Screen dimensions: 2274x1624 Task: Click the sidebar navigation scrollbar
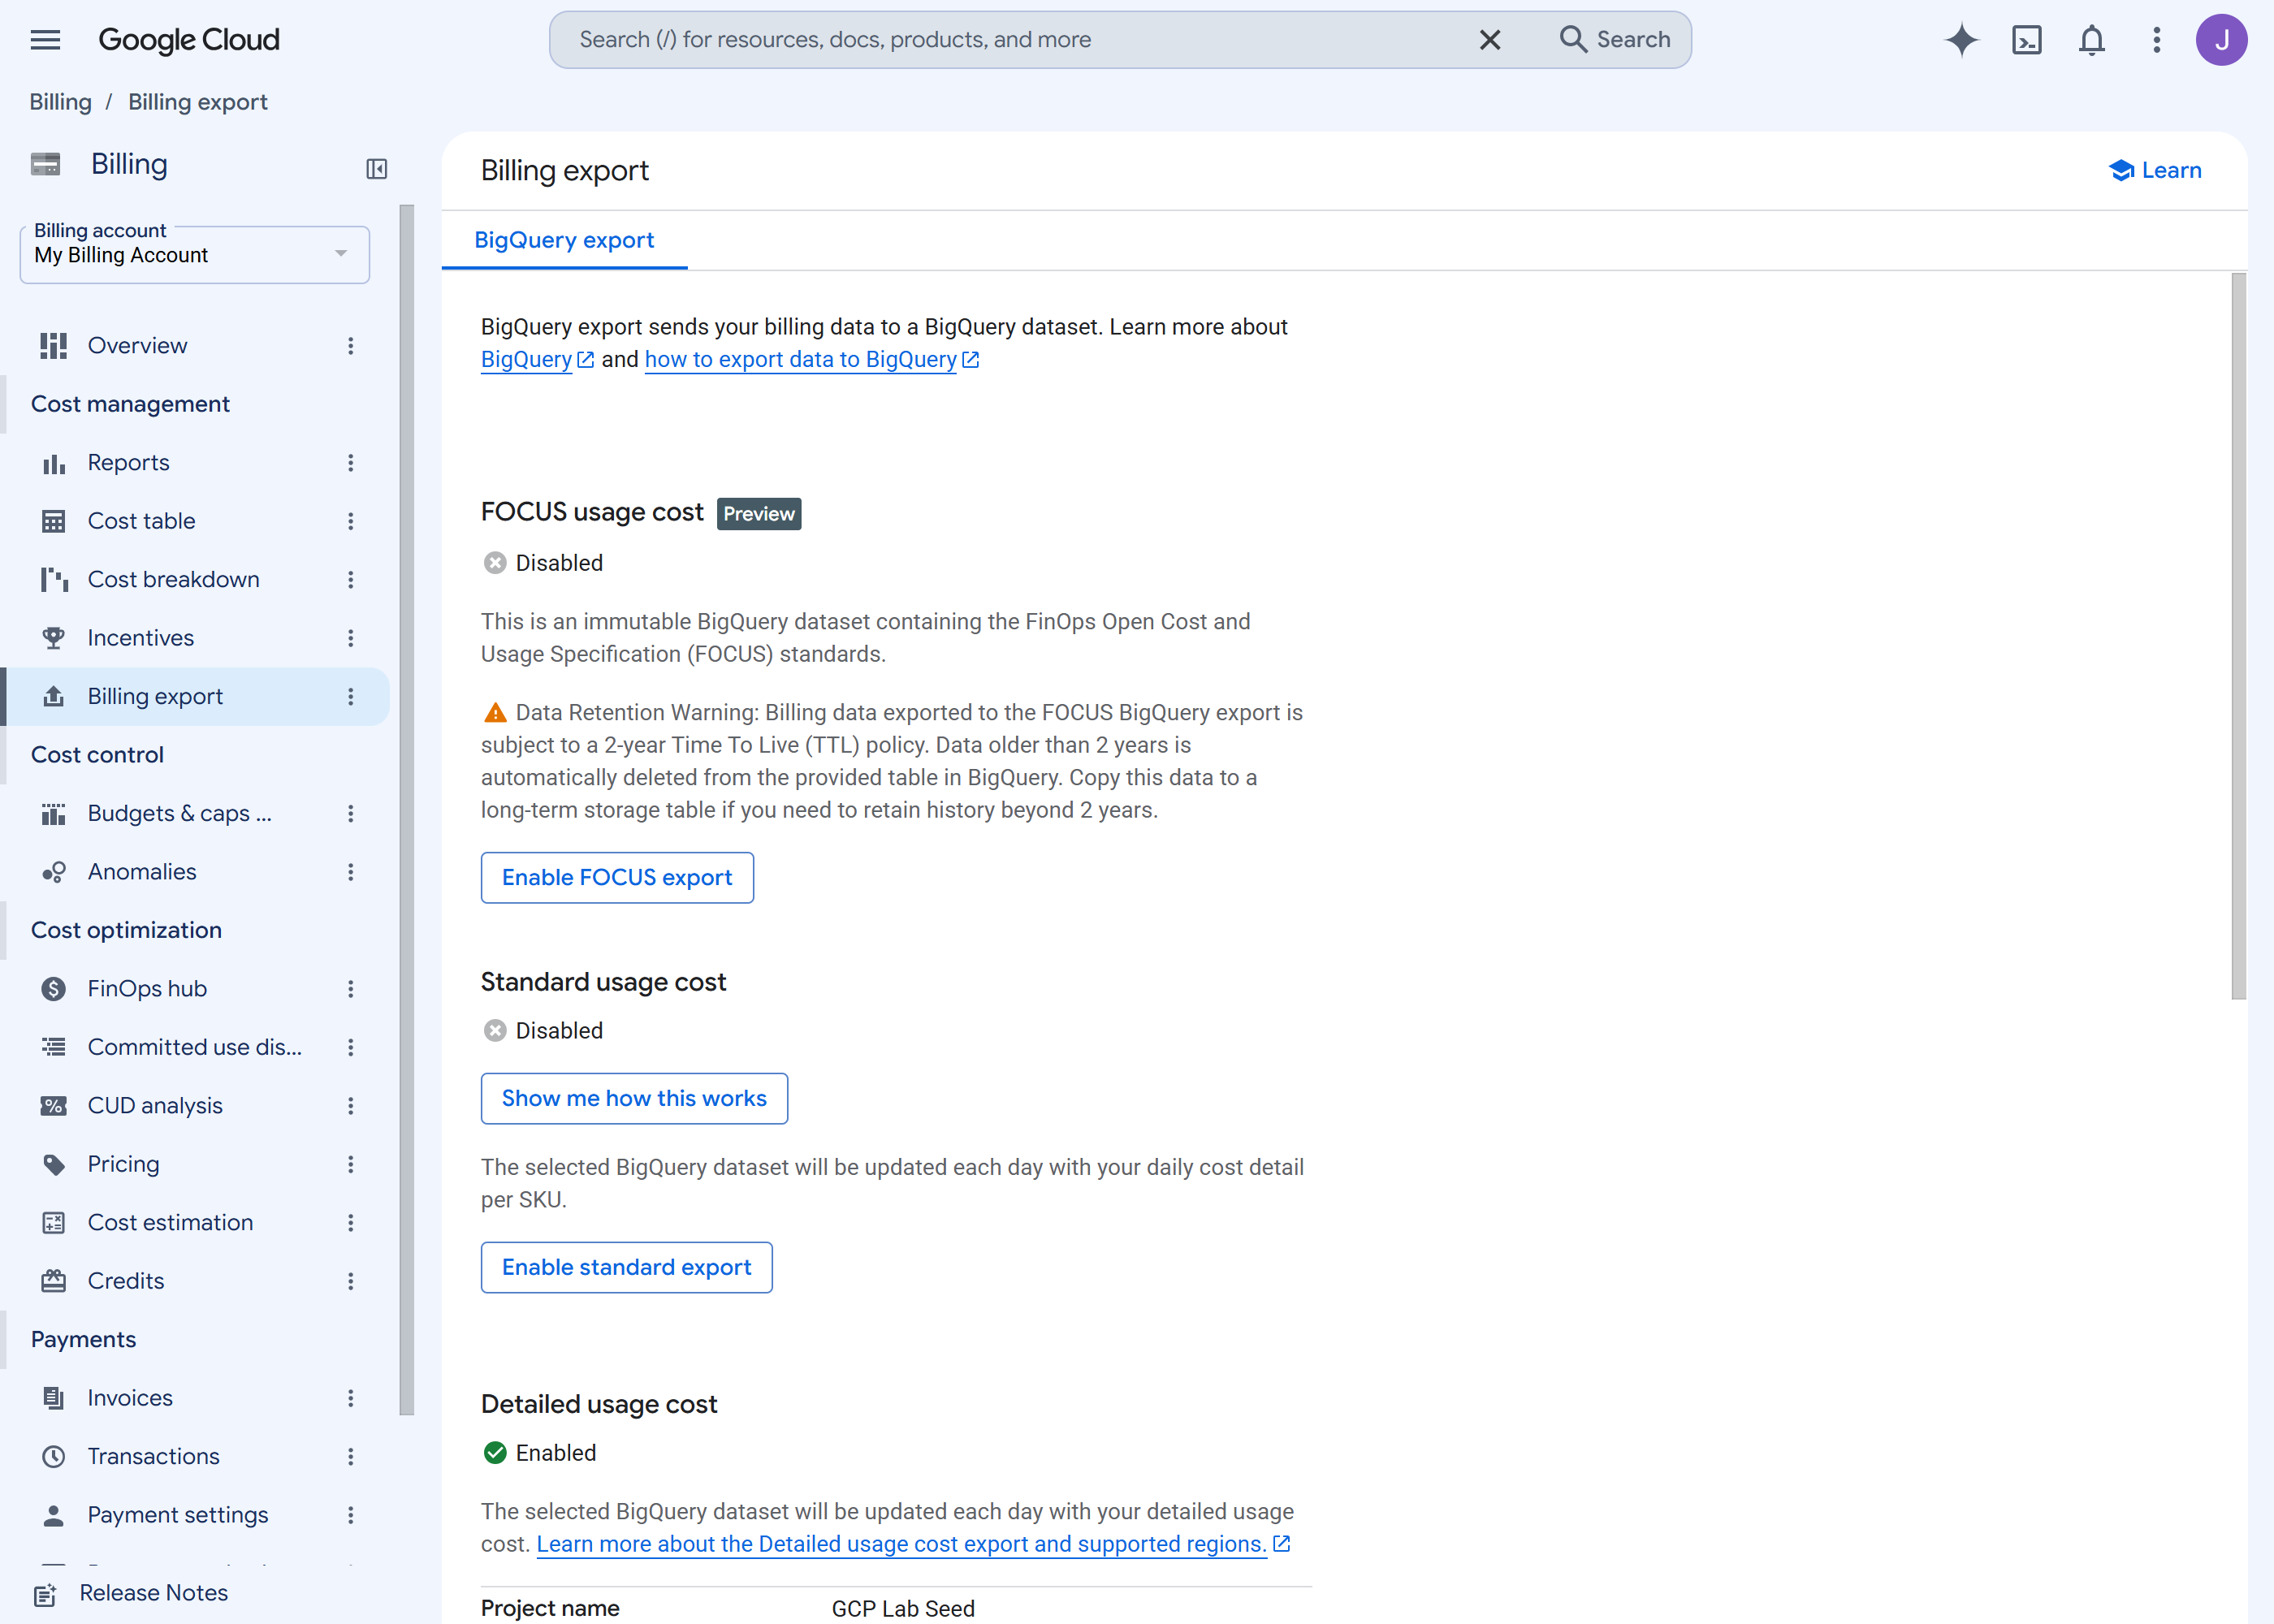(x=406, y=810)
